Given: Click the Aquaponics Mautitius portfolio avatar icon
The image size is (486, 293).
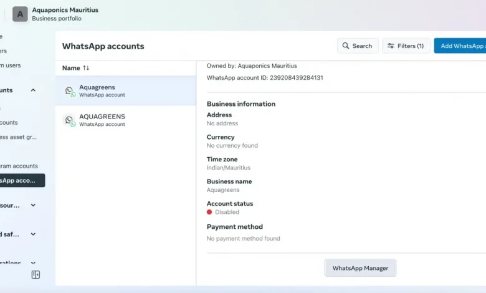Looking at the screenshot, I should 20,14.
